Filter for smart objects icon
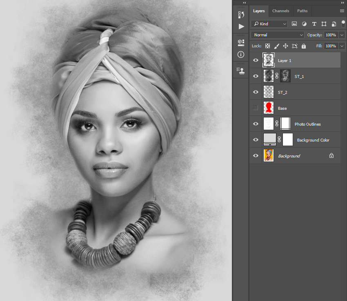 (334, 24)
